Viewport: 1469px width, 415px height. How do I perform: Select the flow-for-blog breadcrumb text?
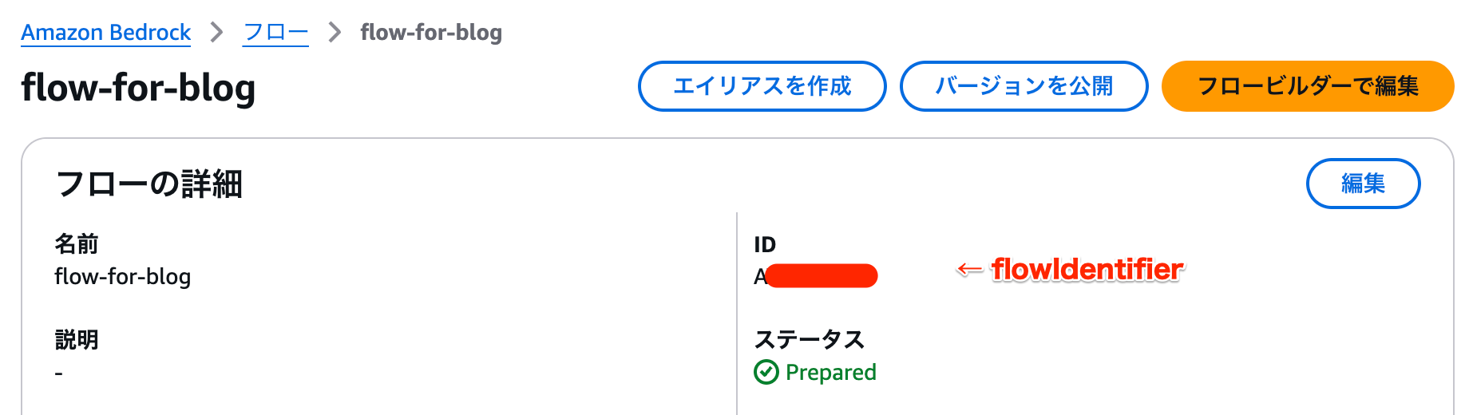tap(431, 33)
